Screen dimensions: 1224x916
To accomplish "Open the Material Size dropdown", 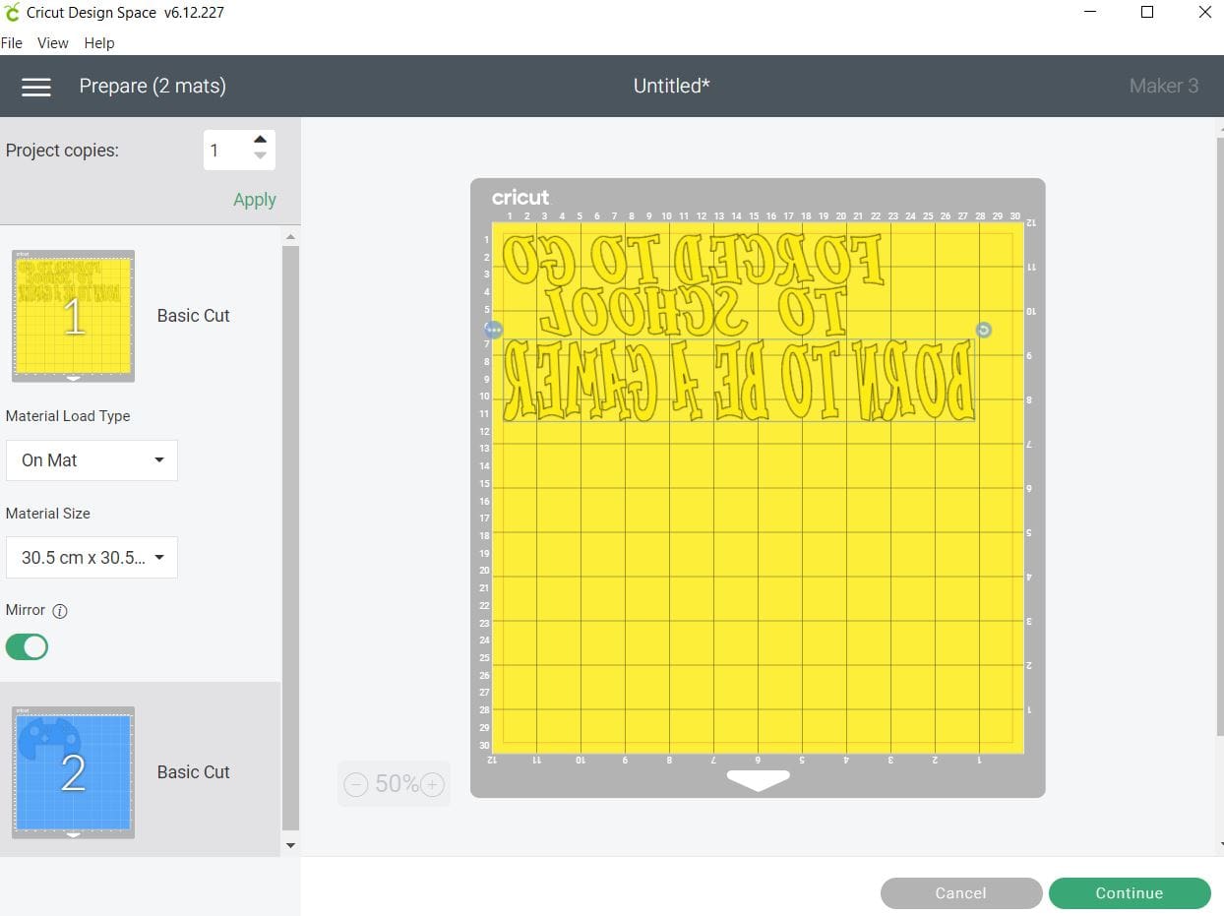I will point(92,558).
